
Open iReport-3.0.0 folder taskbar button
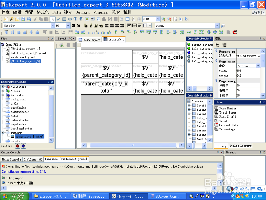[x=51, y=197]
